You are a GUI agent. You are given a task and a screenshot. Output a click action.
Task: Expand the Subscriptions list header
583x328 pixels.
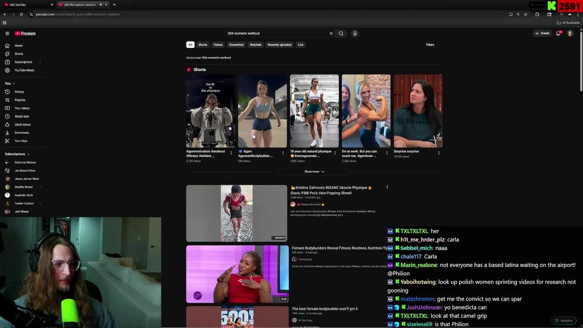pos(17,154)
